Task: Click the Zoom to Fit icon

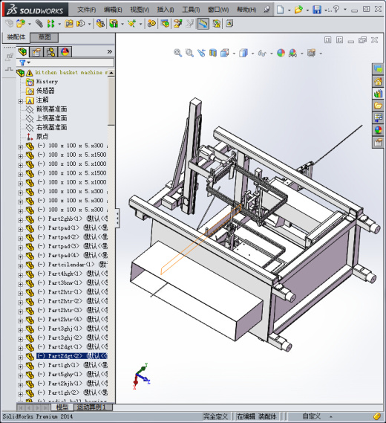Action: 177,53
